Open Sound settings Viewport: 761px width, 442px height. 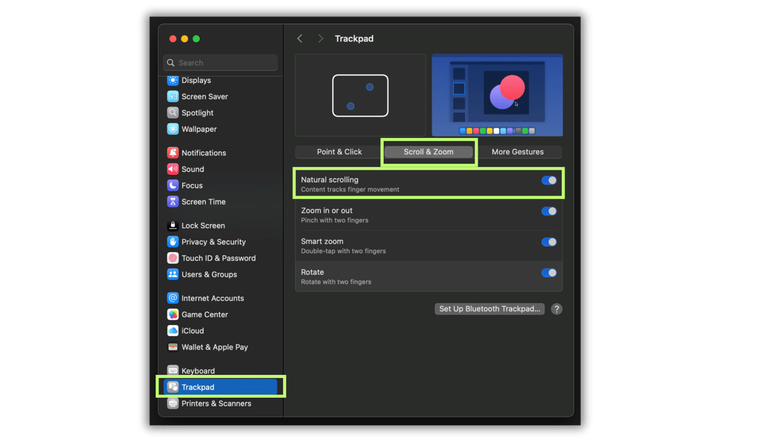192,169
